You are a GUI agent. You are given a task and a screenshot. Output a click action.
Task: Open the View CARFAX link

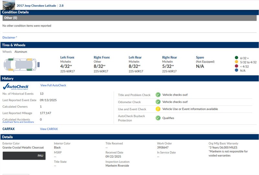pyautogui.click(x=49, y=129)
